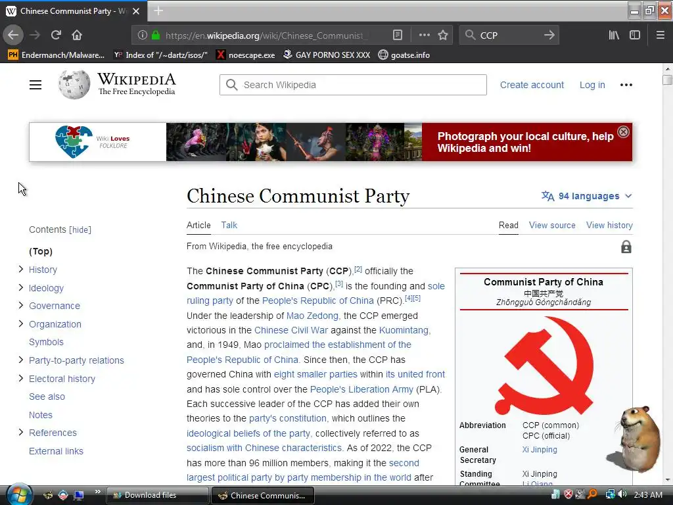Image resolution: width=673 pixels, height=505 pixels.
Task: Open page actions three-dot menu in address bar
Action: [x=424, y=36]
